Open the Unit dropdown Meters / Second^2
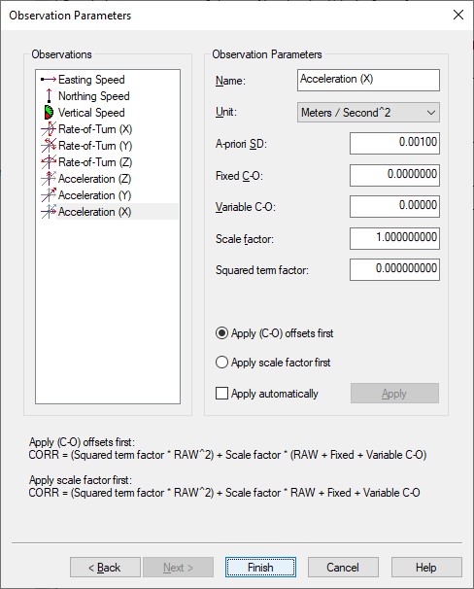 coord(368,113)
